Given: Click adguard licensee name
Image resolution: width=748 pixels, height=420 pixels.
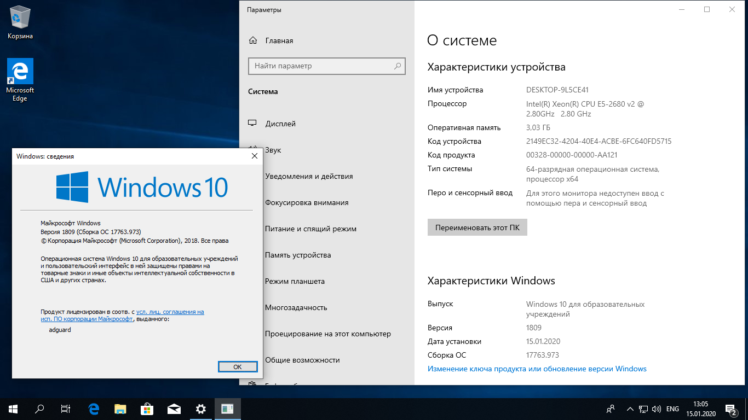Looking at the screenshot, I should [60, 330].
